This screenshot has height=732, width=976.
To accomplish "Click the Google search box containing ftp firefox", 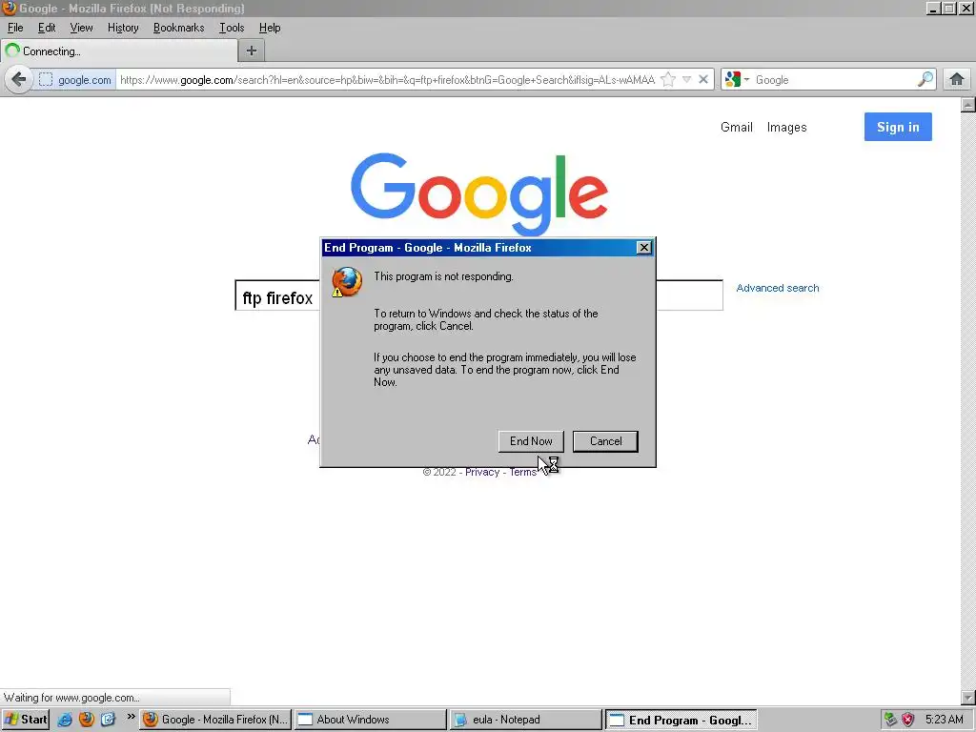I will tap(478, 295).
